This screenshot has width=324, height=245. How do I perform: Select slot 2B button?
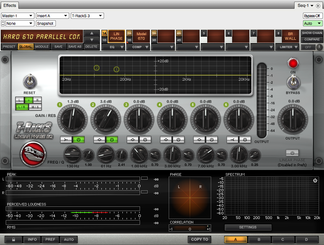pyautogui.click(x=129, y=40)
